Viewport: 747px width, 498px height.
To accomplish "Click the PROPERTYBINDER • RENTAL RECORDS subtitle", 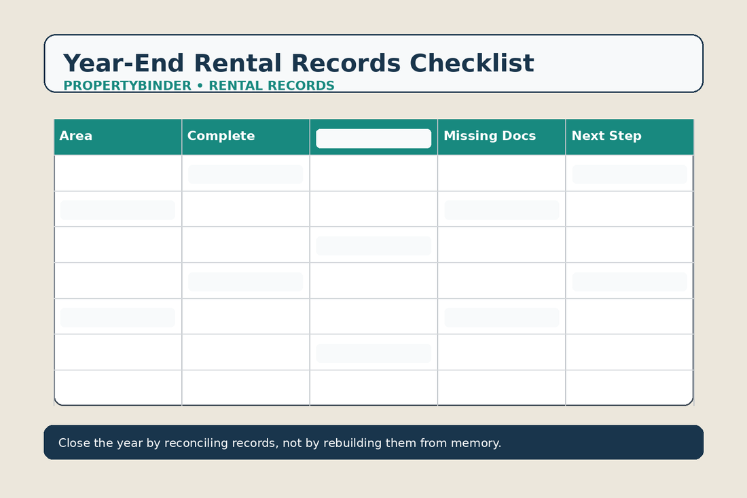I will (199, 86).
